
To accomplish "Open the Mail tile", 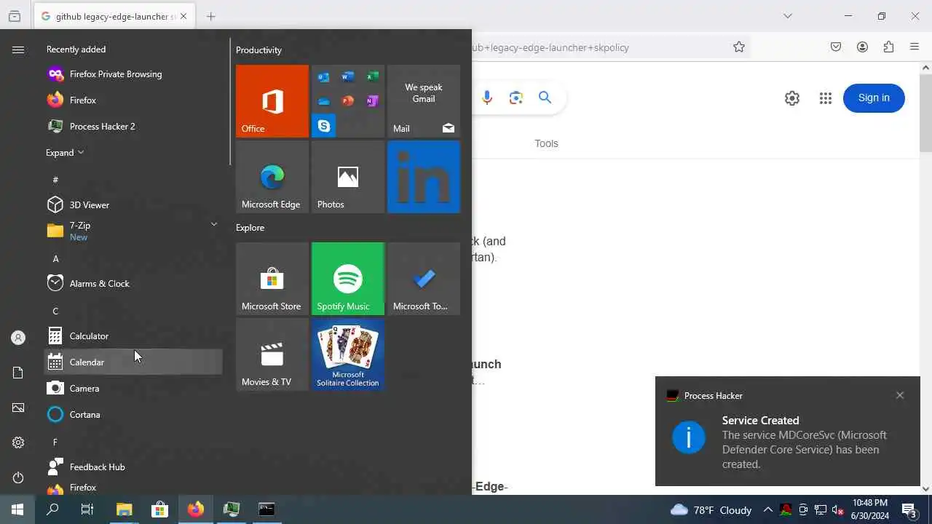I will [x=424, y=101].
